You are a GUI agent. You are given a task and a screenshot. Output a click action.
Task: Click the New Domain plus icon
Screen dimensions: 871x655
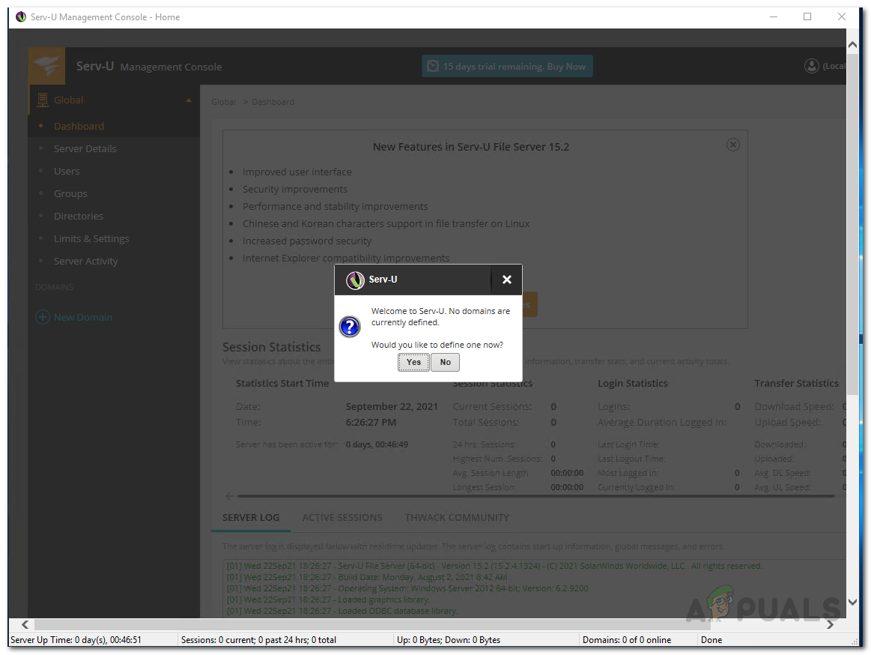click(x=43, y=317)
